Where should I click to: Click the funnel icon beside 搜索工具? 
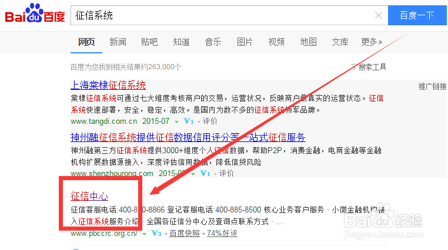click(354, 67)
